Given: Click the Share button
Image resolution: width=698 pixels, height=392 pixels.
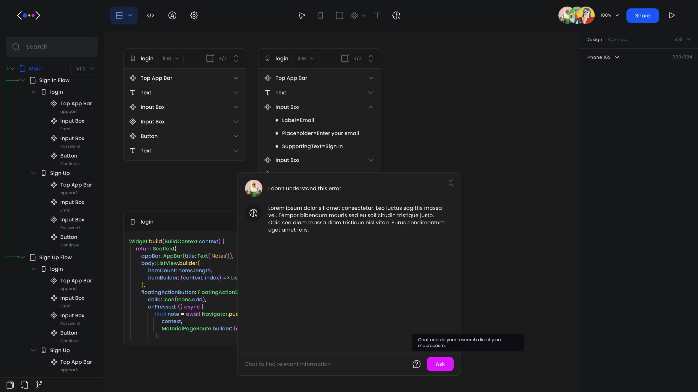Looking at the screenshot, I should (x=642, y=15).
